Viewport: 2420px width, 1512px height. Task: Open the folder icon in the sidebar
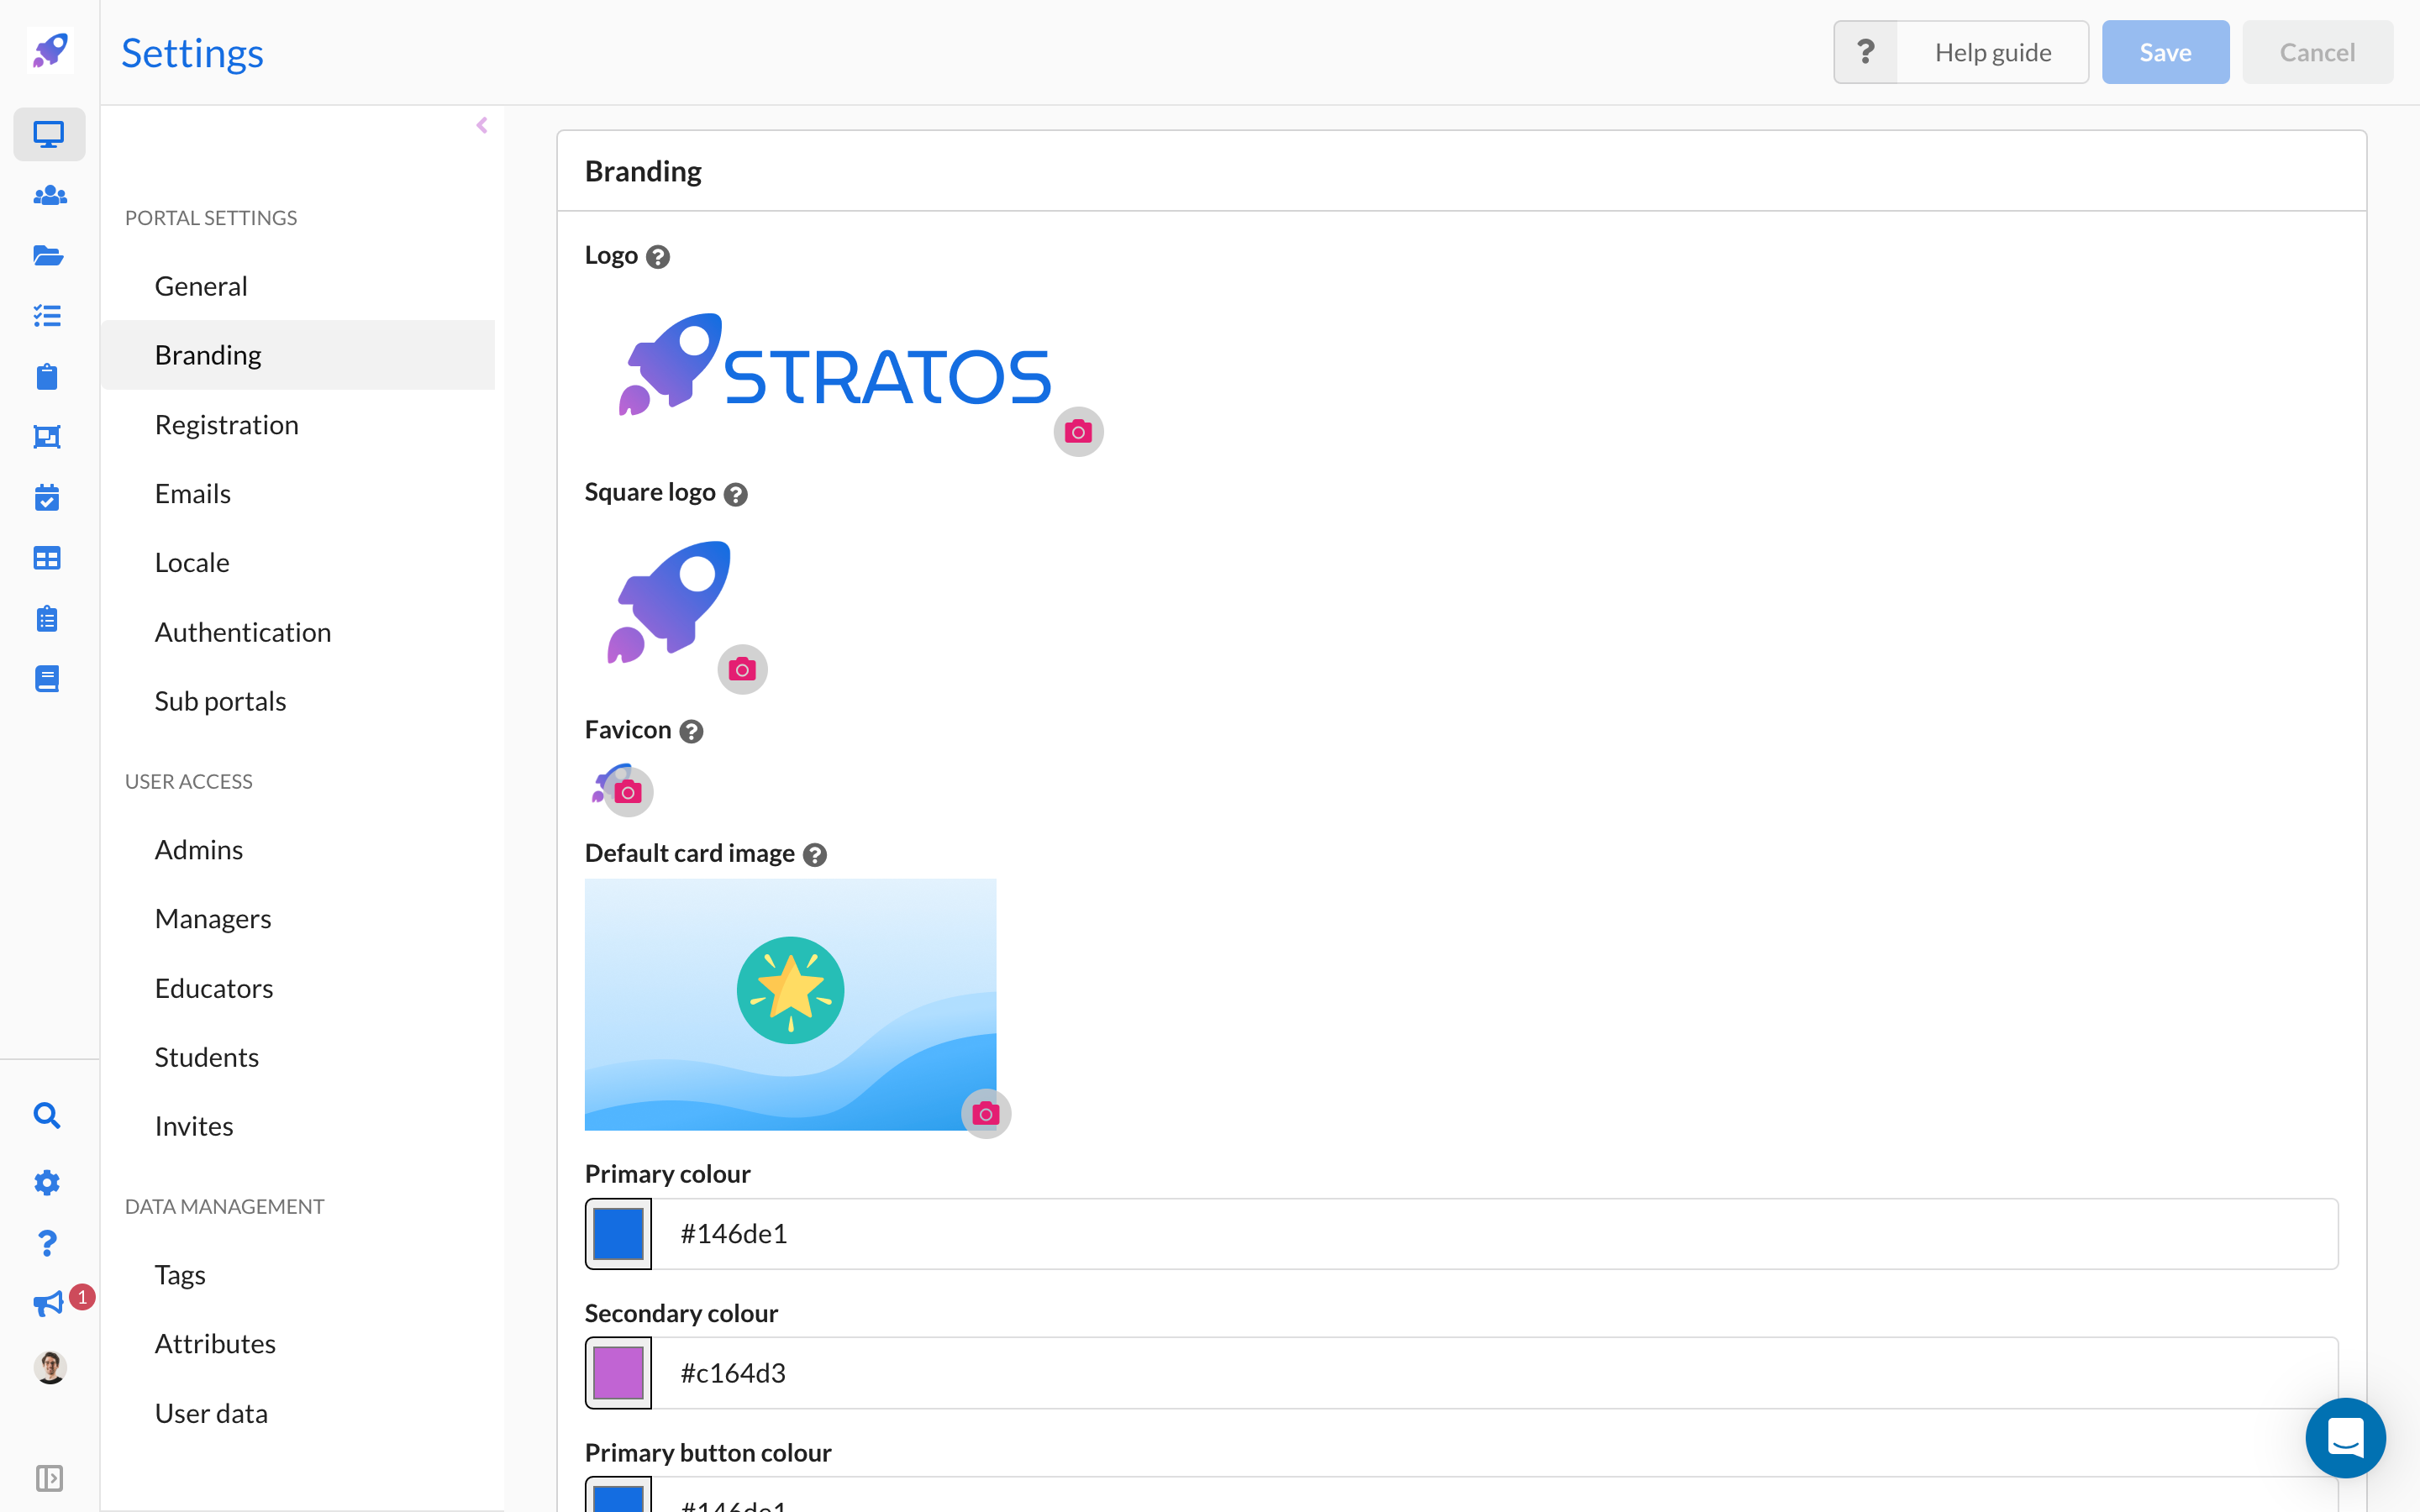coord(49,256)
